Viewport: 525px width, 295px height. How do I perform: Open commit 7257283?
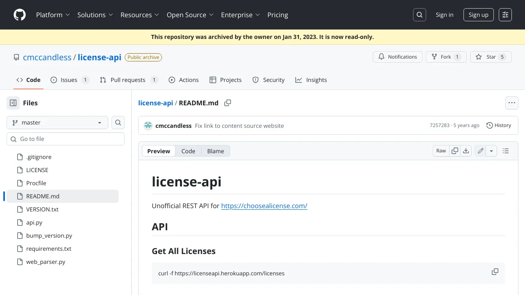click(x=440, y=125)
